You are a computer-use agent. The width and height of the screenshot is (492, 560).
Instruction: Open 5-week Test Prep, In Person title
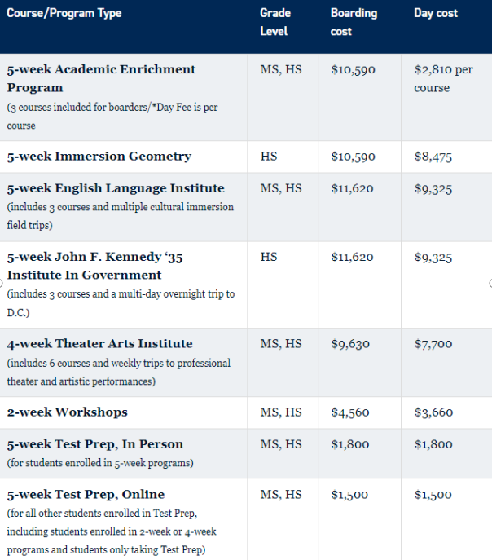point(94,443)
